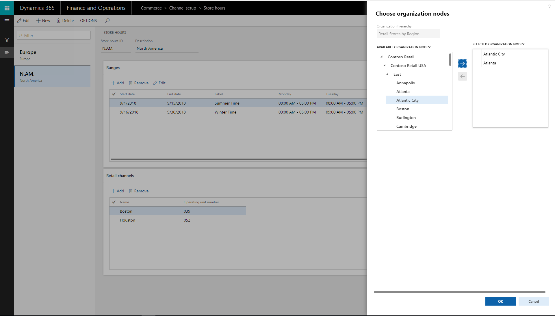The width and height of the screenshot is (555, 316).
Task: Select Channel setup in breadcrumb
Action: (x=183, y=8)
